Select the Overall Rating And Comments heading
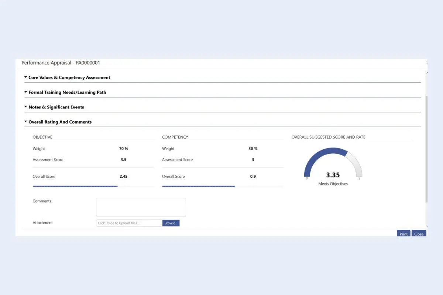Image resolution: width=443 pixels, height=295 pixels. click(x=60, y=122)
